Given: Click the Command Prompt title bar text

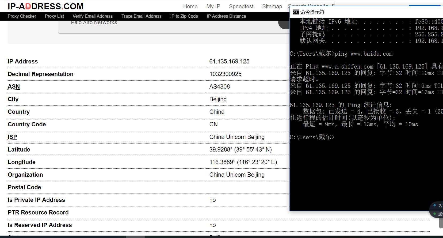Looking at the screenshot, I should tap(312, 12).
